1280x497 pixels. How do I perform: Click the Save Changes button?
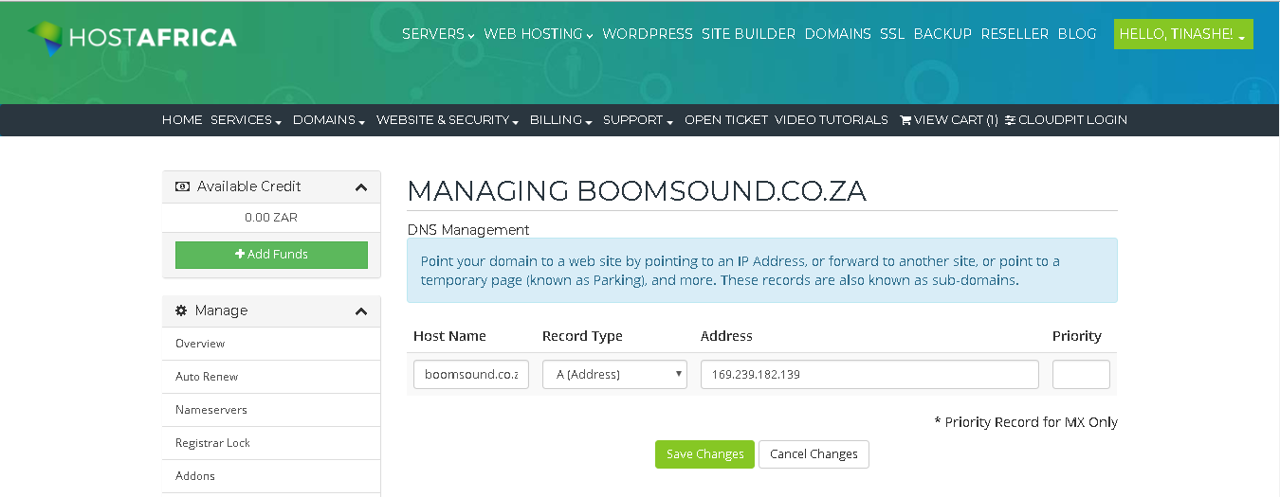[704, 454]
